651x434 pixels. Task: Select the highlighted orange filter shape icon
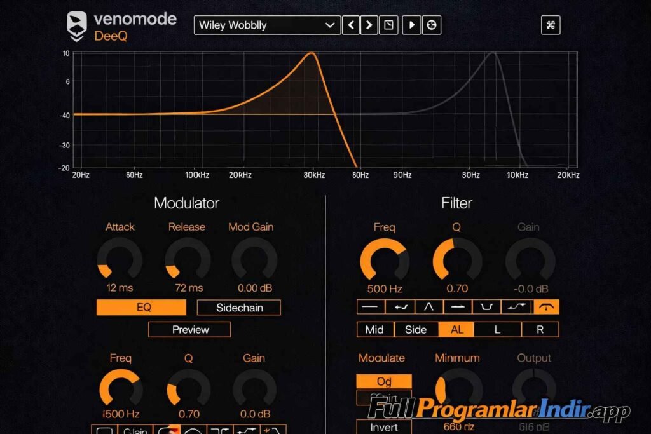pyautogui.click(x=546, y=307)
